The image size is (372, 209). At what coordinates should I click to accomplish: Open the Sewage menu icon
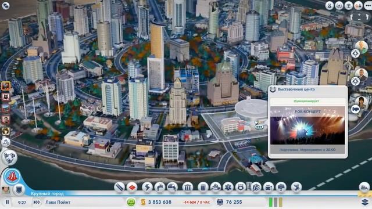[172, 187]
